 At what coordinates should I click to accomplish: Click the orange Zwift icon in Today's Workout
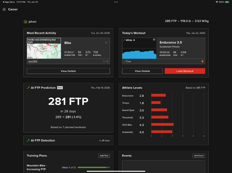pos(202,61)
